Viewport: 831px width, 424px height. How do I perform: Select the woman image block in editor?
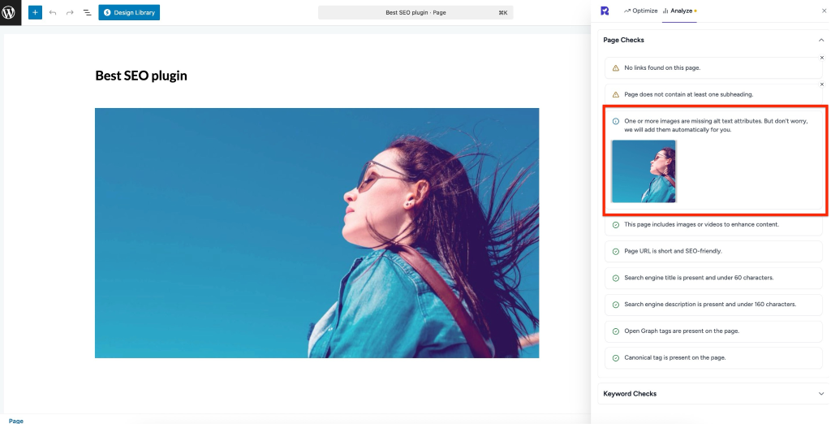[316, 233]
